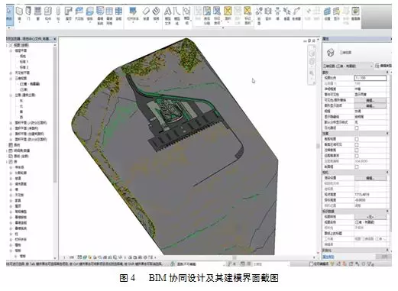Select the Legends (图例) browser node

(x=17, y=145)
